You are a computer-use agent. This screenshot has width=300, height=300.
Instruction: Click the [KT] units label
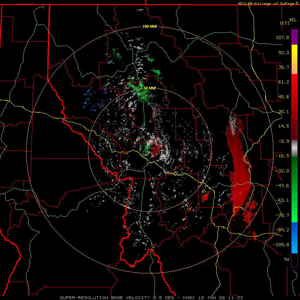[285, 23]
